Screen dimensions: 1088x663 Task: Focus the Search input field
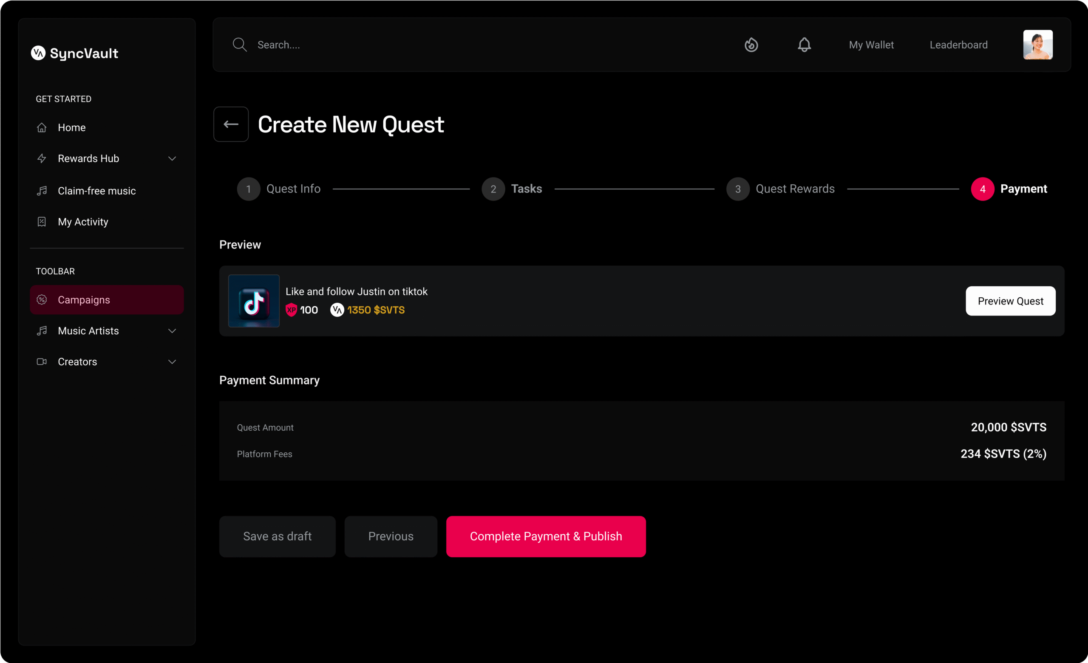[397, 45]
